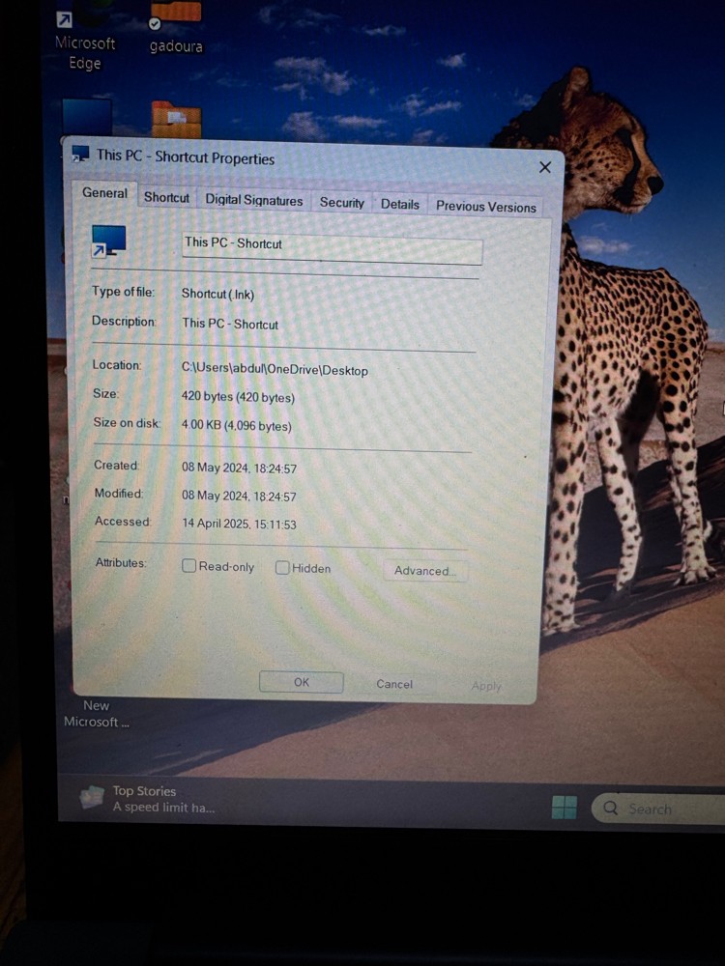Viewport: 725px width, 966px height.
Task: Click the Cancel button
Action: pos(394,684)
